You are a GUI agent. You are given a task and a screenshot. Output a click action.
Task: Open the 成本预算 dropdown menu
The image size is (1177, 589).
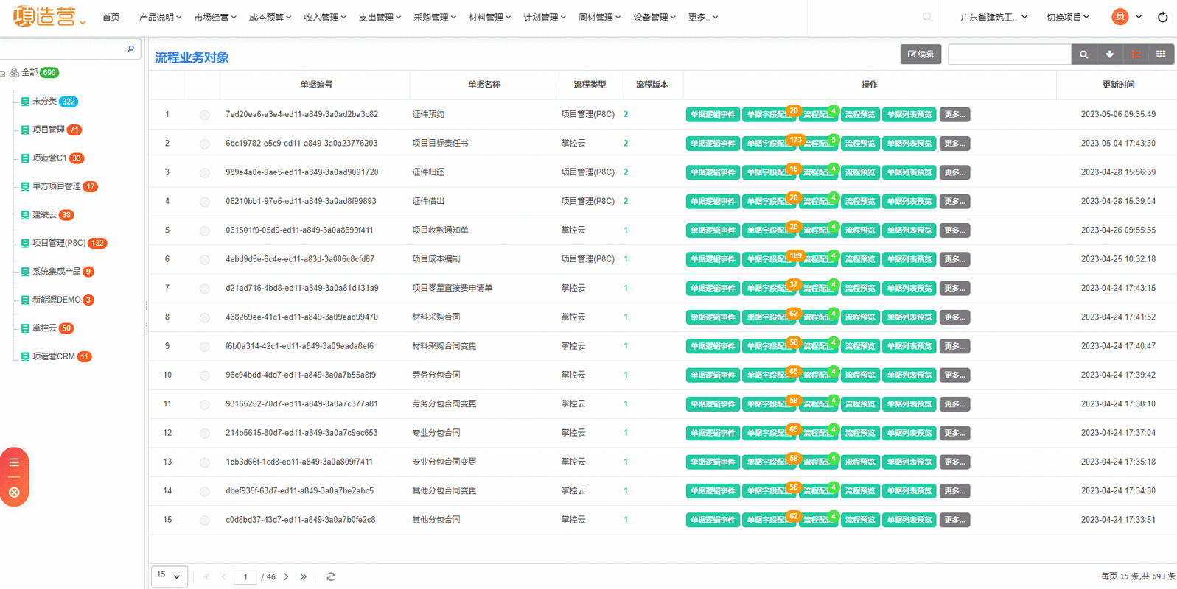point(270,17)
